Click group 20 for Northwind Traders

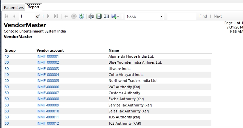coord(7,81)
